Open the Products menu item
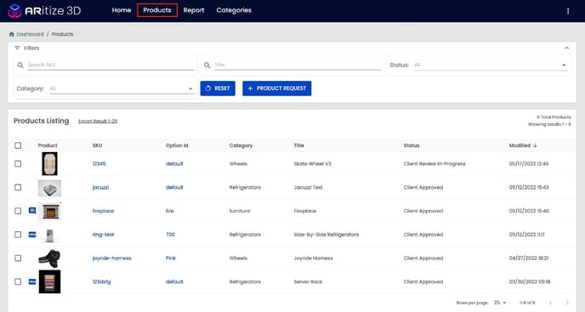 157,10
